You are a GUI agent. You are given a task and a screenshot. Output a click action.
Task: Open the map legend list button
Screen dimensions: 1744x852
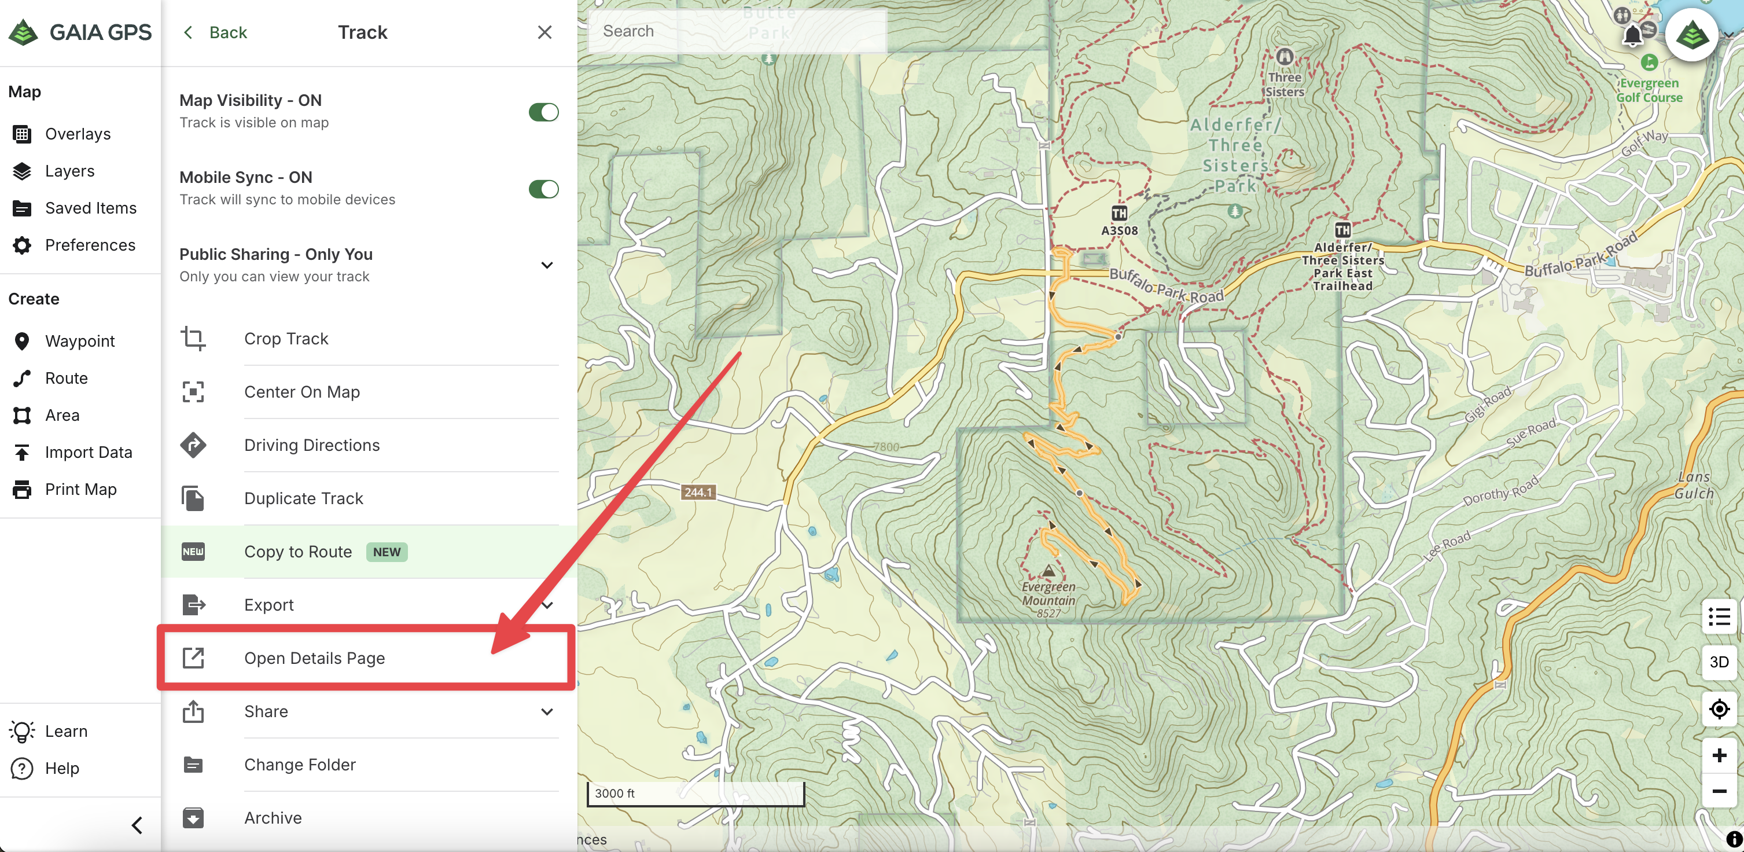point(1719,617)
